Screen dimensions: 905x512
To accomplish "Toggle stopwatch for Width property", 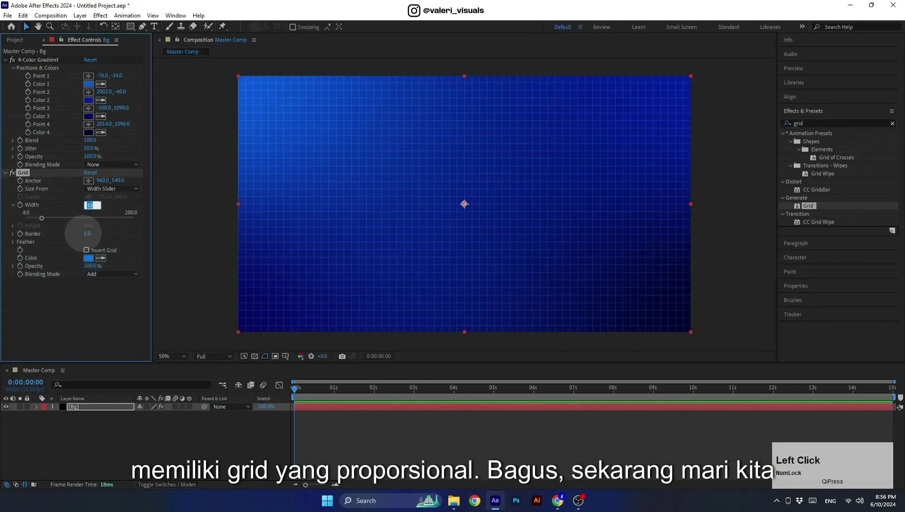I will point(20,205).
